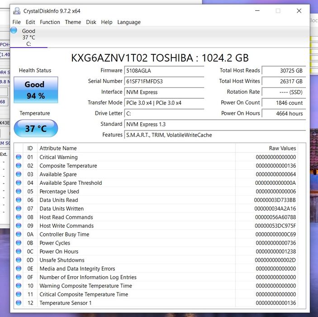
Task: Minimize the CrystalDiskInfo window
Action: click(257, 10)
